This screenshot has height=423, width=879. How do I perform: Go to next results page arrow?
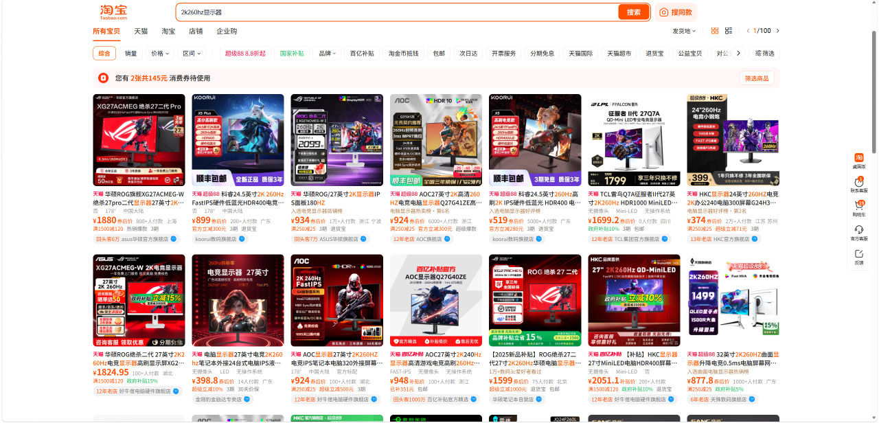pyautogui.click(x=777, y=31)
